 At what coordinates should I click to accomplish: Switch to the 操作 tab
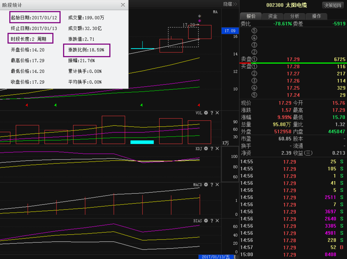click(316, 16)
